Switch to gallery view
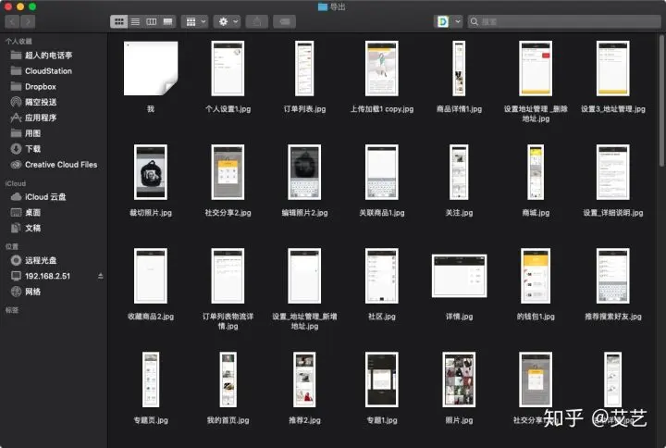The image size is (666, 448). [167, 21]
